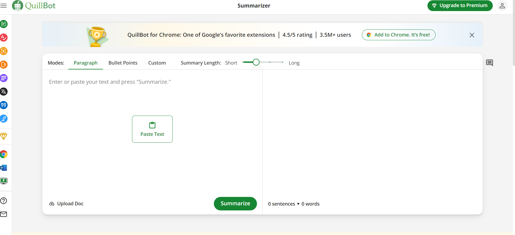
Task: Click the QuillBot robot logo
Action: coord(18,6)
